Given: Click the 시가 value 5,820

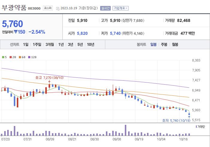Looking at the screenshot, I should tap(82, 33).
